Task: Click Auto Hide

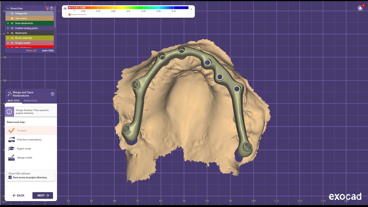Action: click(x=48, y=51)
